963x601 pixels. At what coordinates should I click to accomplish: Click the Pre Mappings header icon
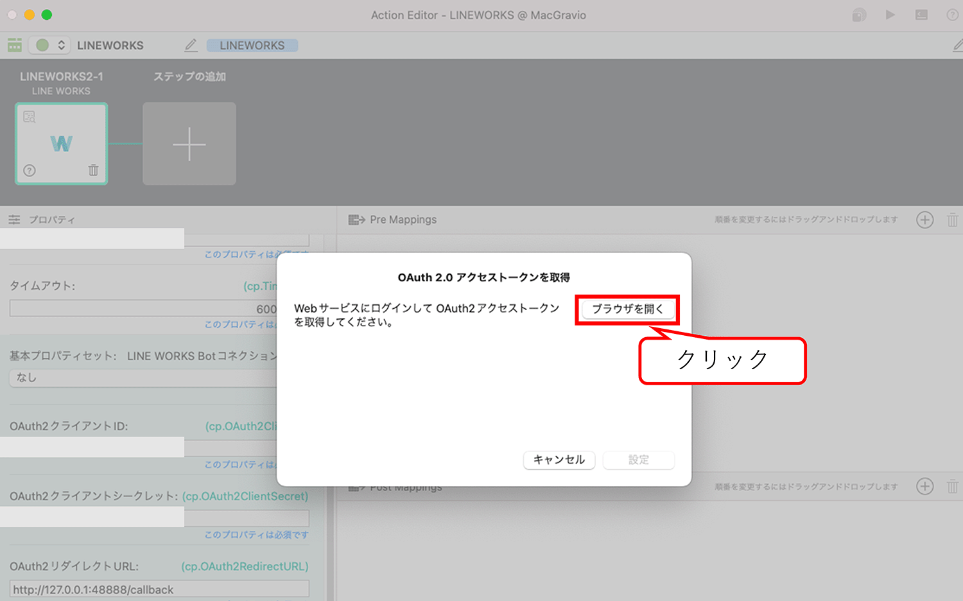(x=356, y=220)
